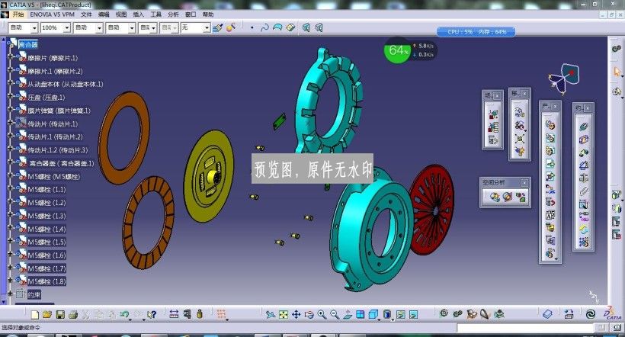Select the Offset Constraint tool
The width and height of the screenshot is (625, 337).
[584, 152]
